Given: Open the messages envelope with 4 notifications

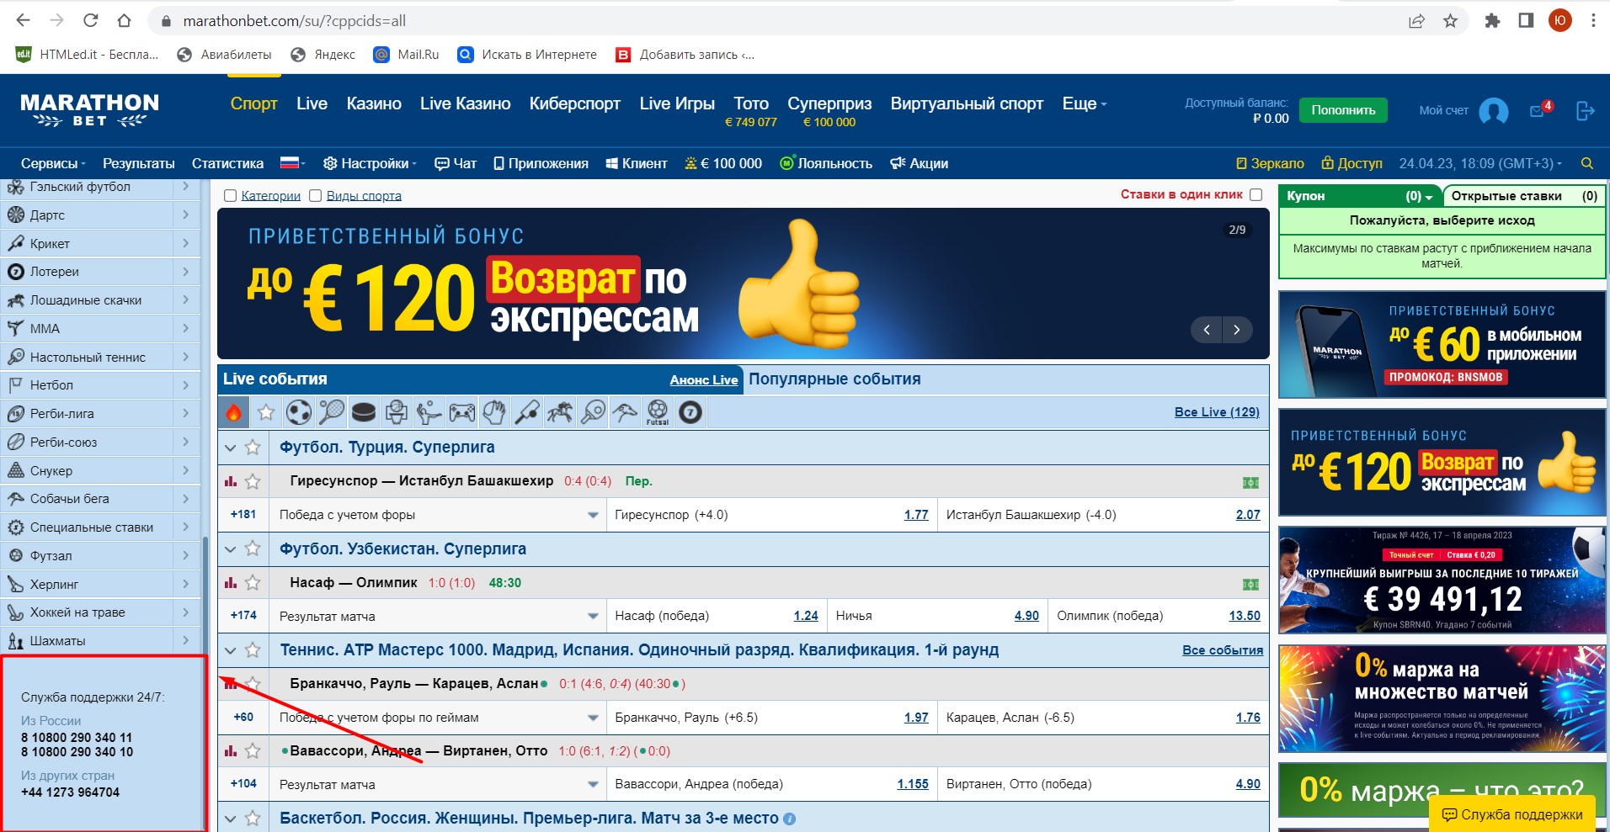Looking at the screenshot, I should (x=1538, y=110).
